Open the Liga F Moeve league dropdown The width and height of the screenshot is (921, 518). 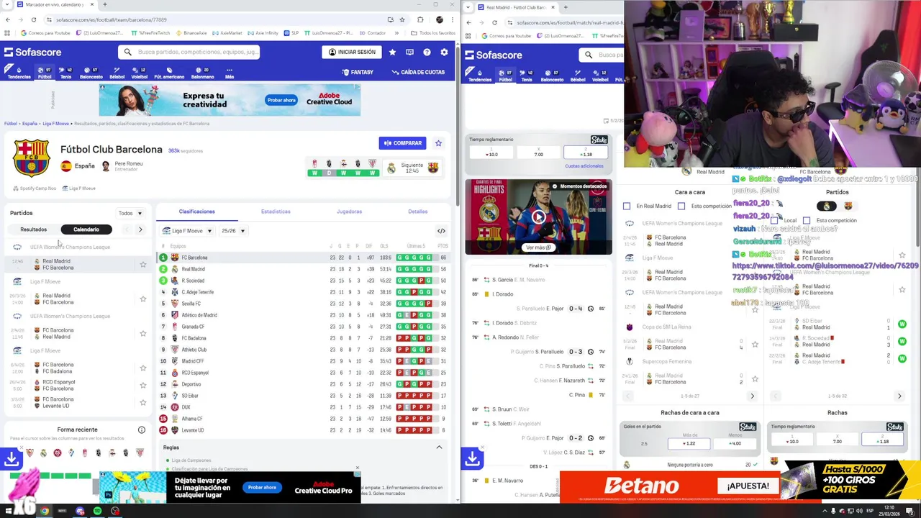pos(187,231)
